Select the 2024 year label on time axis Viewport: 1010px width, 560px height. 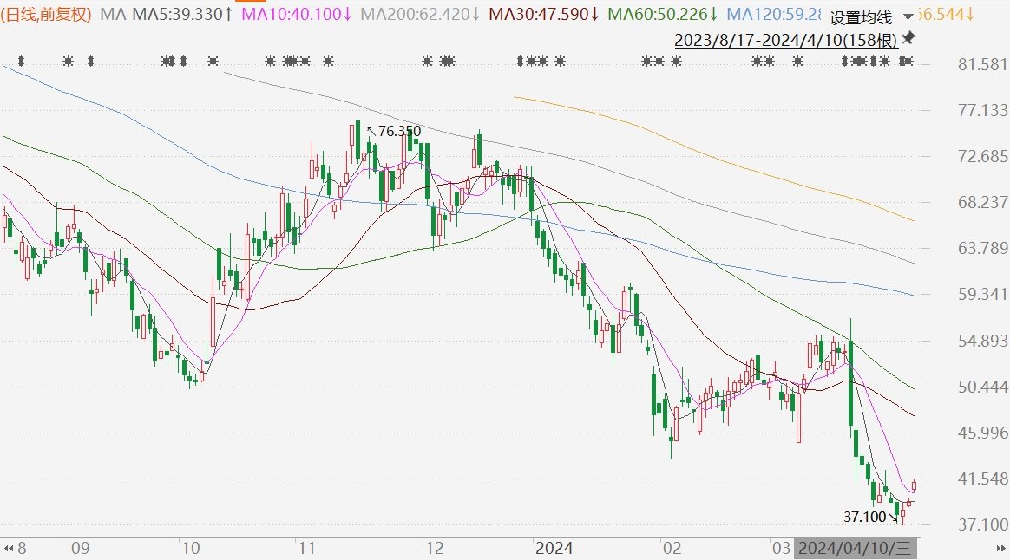554,549
